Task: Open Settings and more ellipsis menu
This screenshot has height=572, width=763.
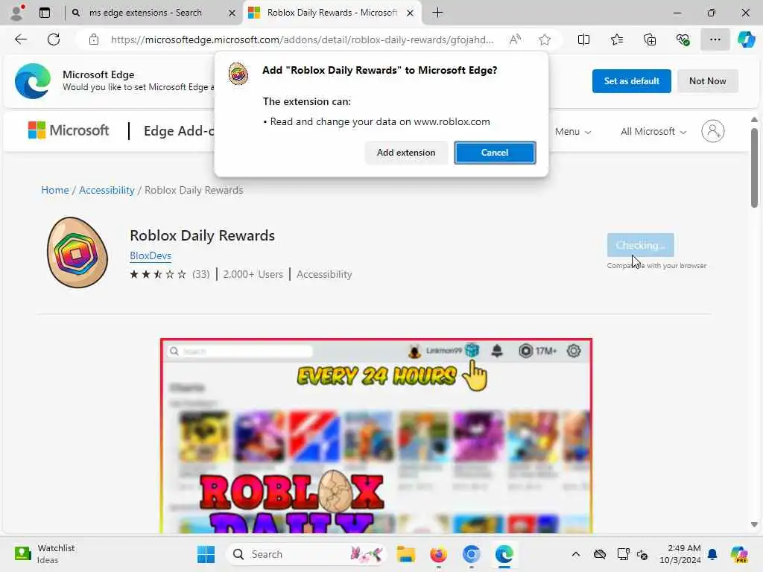Action: point(715,39)
